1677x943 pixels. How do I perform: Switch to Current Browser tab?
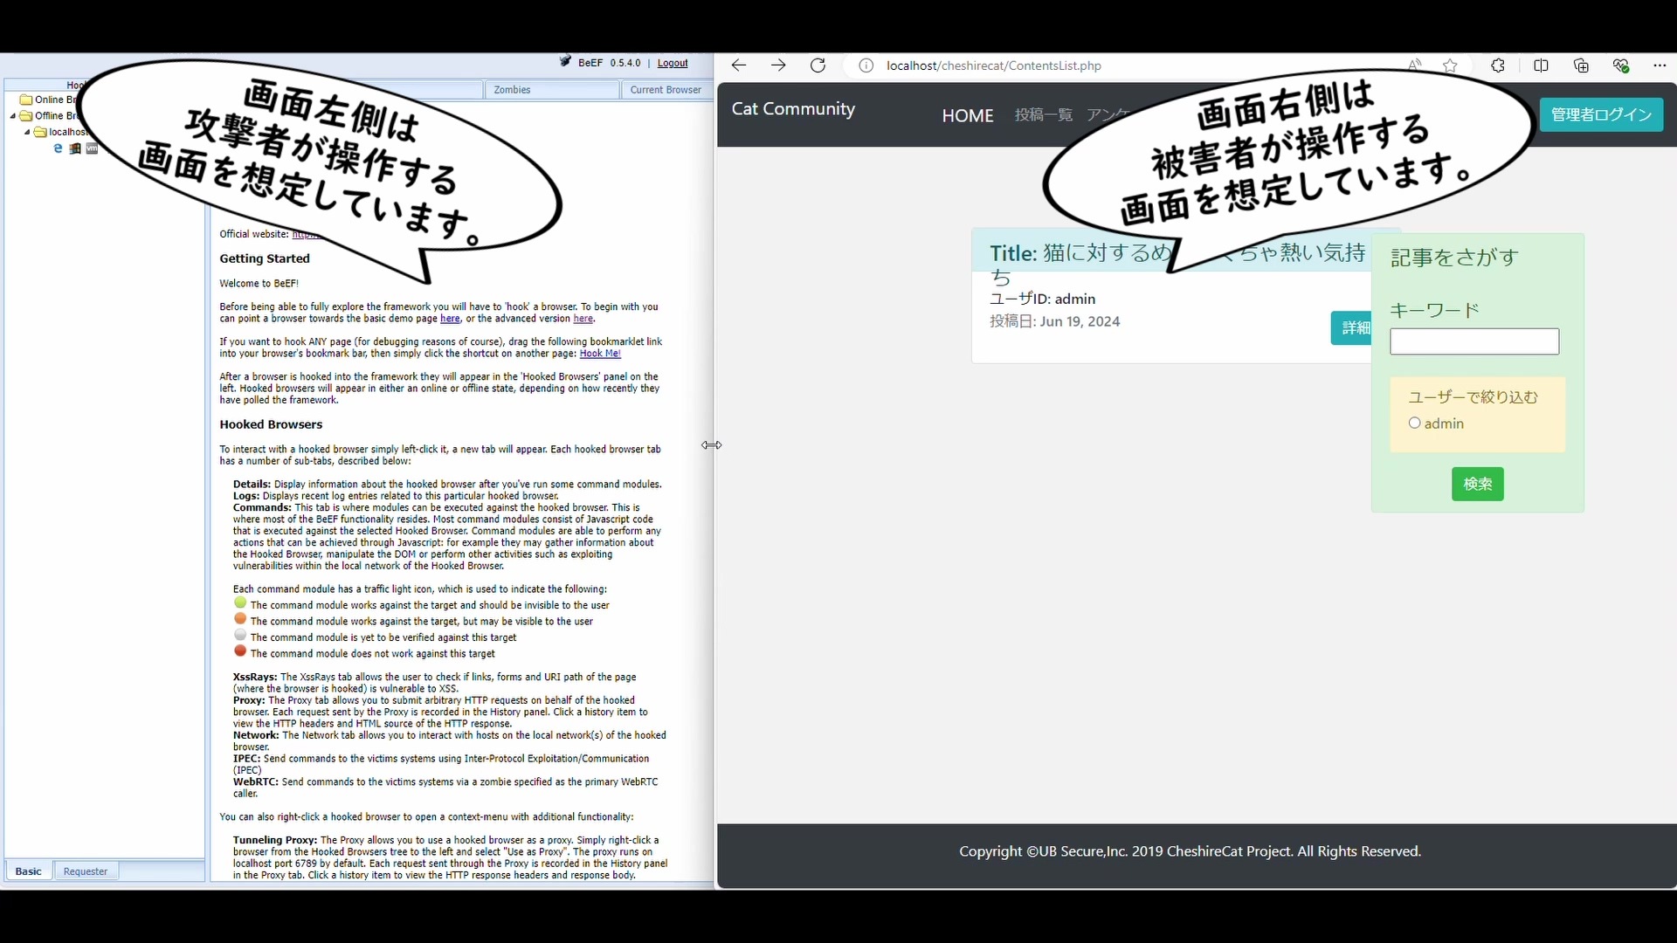click(x=666, y=90)
